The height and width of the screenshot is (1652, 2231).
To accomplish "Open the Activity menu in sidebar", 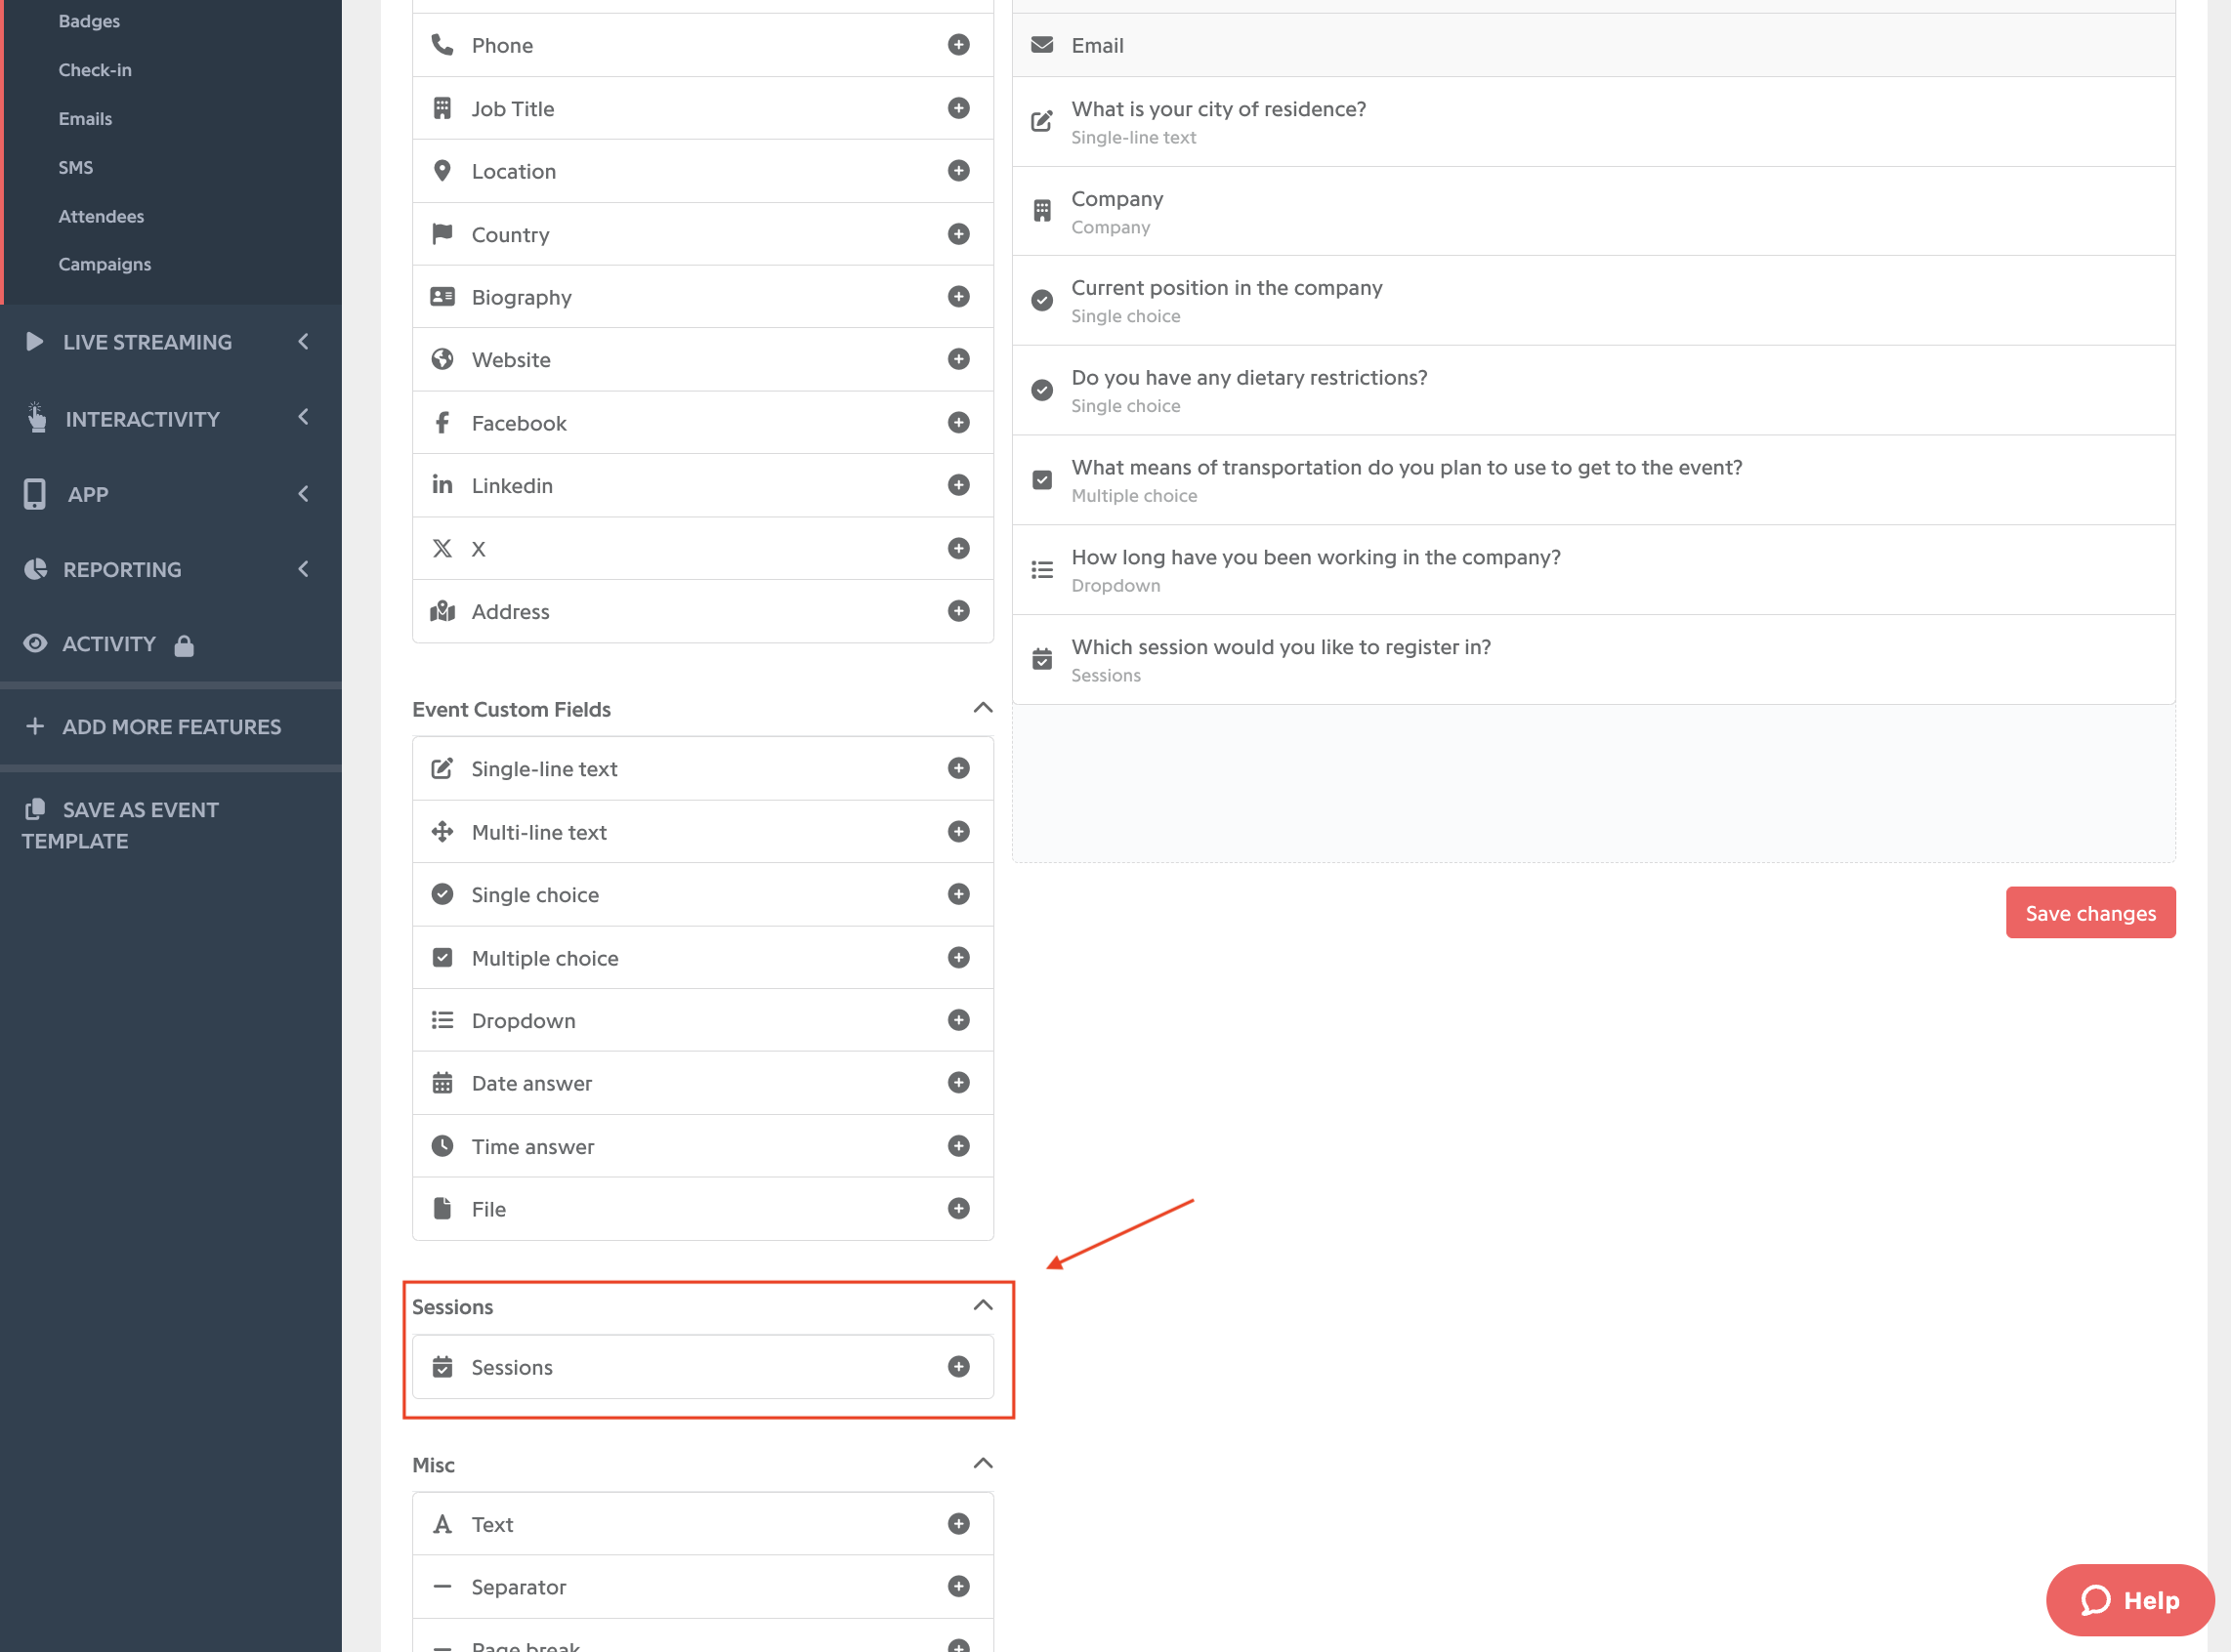I will click(109, 644).
